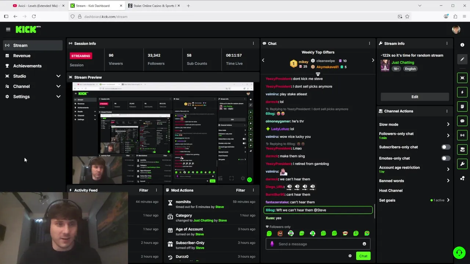Open Followers-only chat options
The width and height of the screenshot is (470, 264).
point(414,135)
